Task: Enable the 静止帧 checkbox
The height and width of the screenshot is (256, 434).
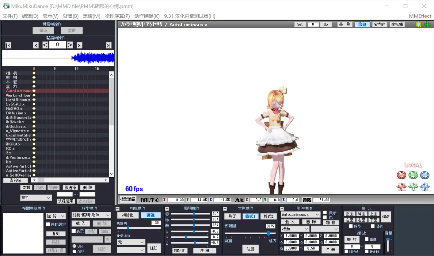Action: tap(367, 252)
